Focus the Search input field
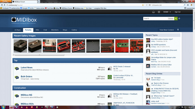This screenshot has height=109, width=195. coord(155,19)
